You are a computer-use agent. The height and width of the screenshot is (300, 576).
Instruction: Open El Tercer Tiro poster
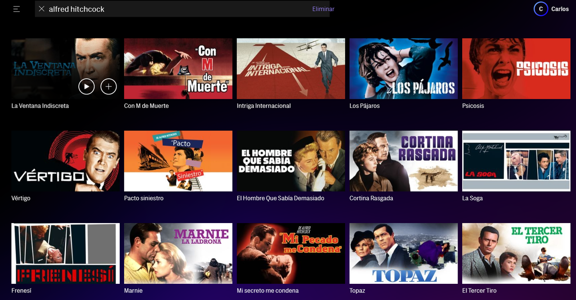[x=516, y=253]
